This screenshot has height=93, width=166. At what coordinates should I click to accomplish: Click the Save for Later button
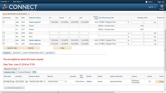[x=12, y=48]
